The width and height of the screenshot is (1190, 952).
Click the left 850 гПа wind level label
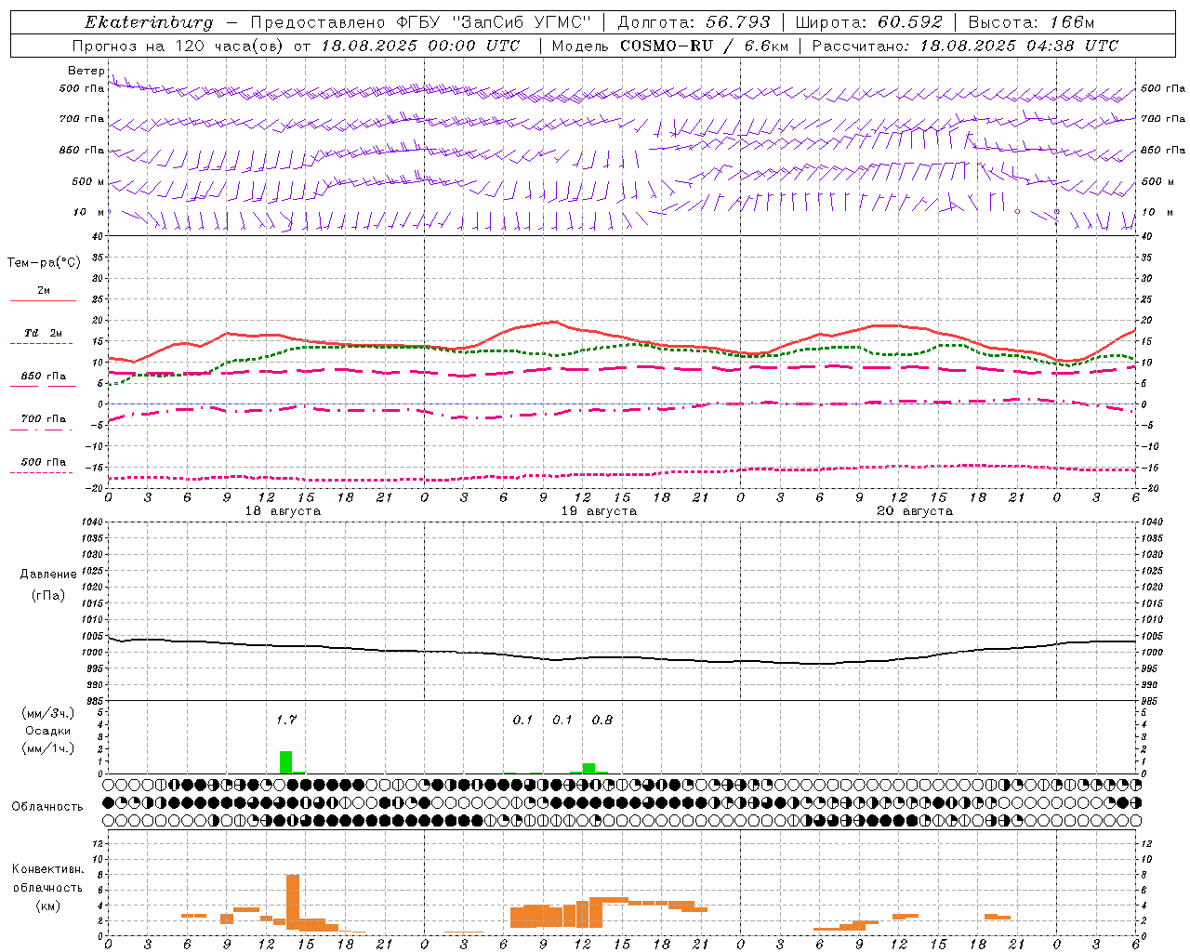point(82,150)
